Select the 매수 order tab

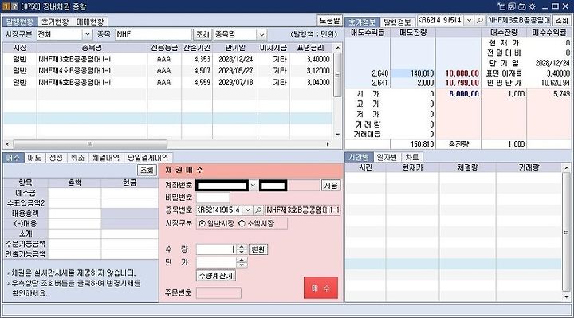[14, 158]
